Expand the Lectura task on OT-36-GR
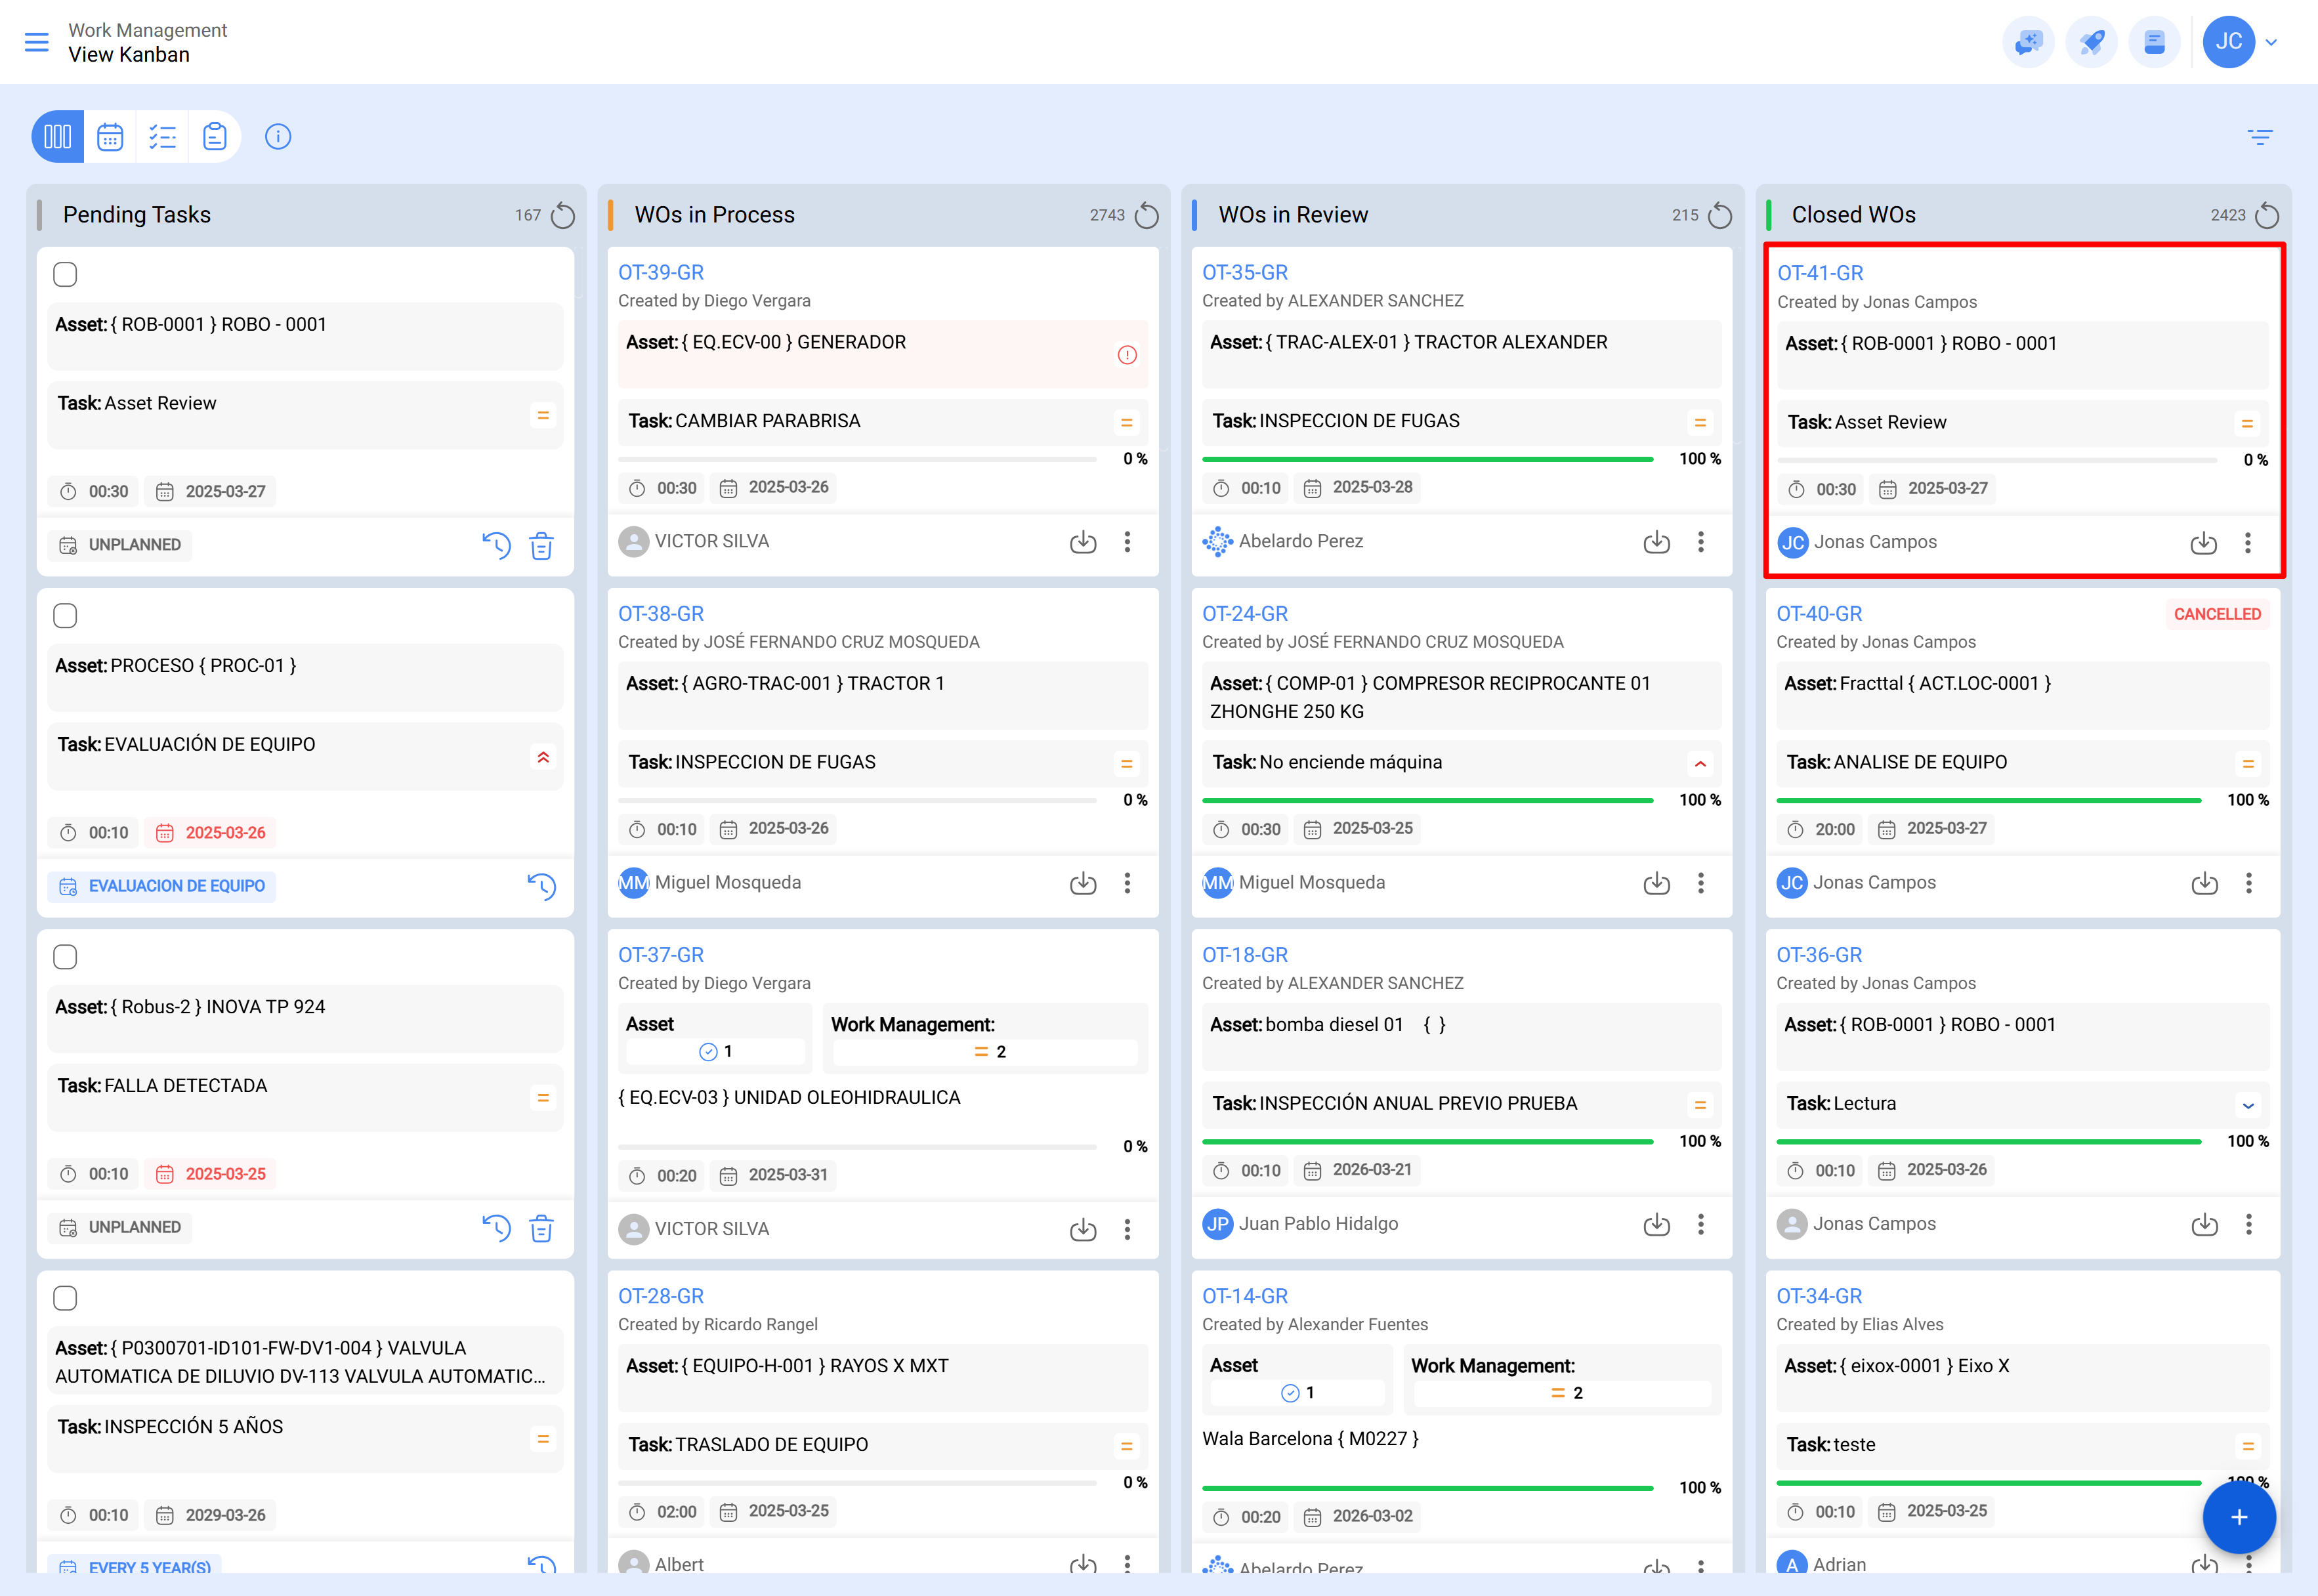This screenshot has width=2318, height=1596. click(2248, 1105)
